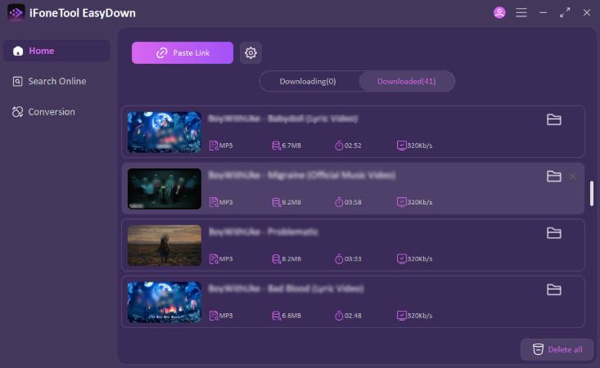Click the blurred title of the 02:52 track
The width and height of the screenshot is (600, 368).
pos(283,119)
